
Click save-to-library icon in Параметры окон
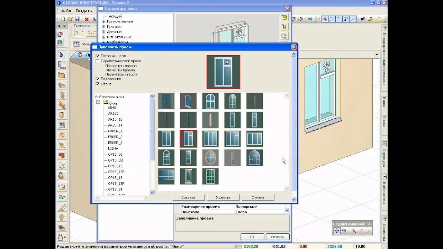(x=284, y=17)
